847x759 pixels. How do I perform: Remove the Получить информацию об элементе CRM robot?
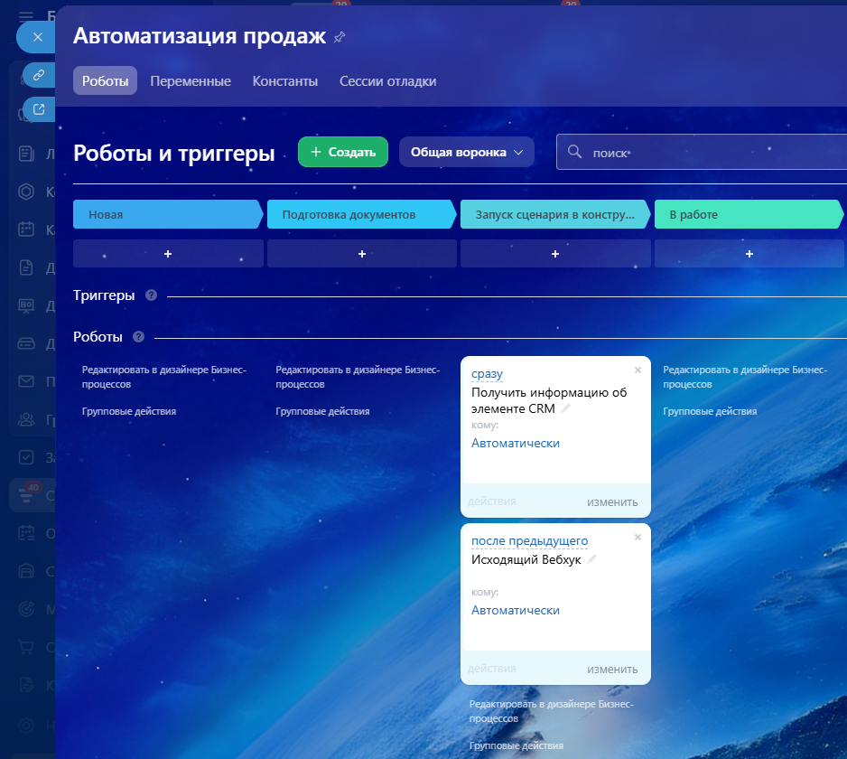point(638,370)
